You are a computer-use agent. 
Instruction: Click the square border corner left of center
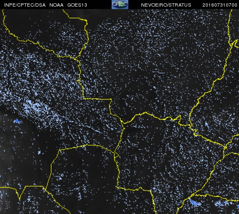tap(83, 99)
